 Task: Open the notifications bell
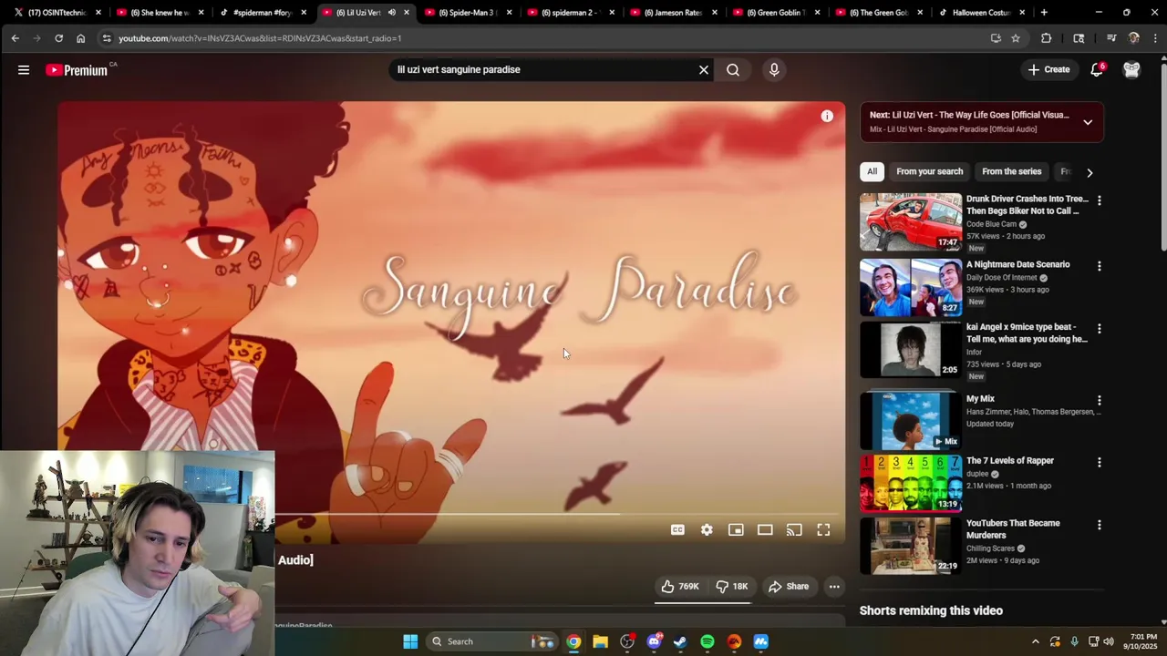point(1097,69)
